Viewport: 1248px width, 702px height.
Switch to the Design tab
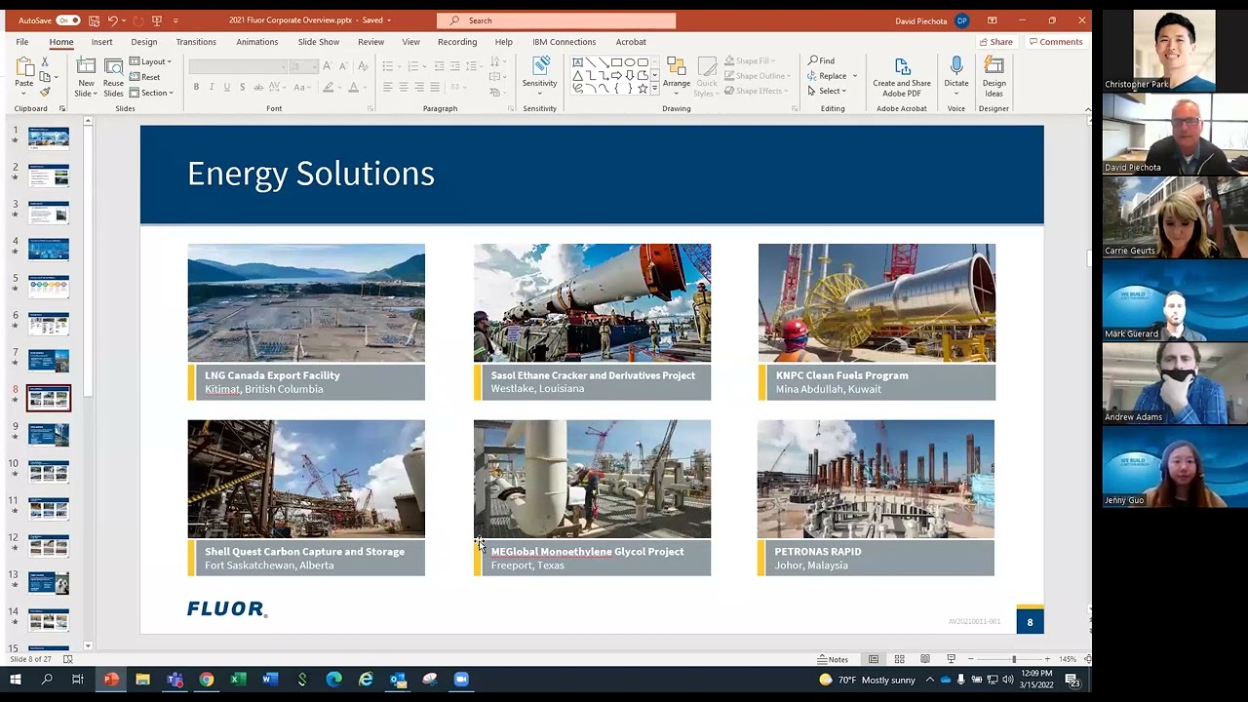point(143,42)
